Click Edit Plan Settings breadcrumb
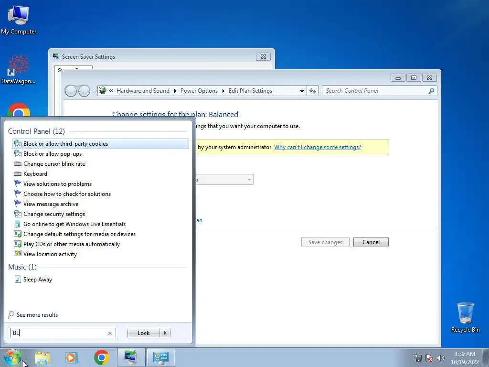The height and width of the screenshot is (367, 489). (x=250, y=91)
